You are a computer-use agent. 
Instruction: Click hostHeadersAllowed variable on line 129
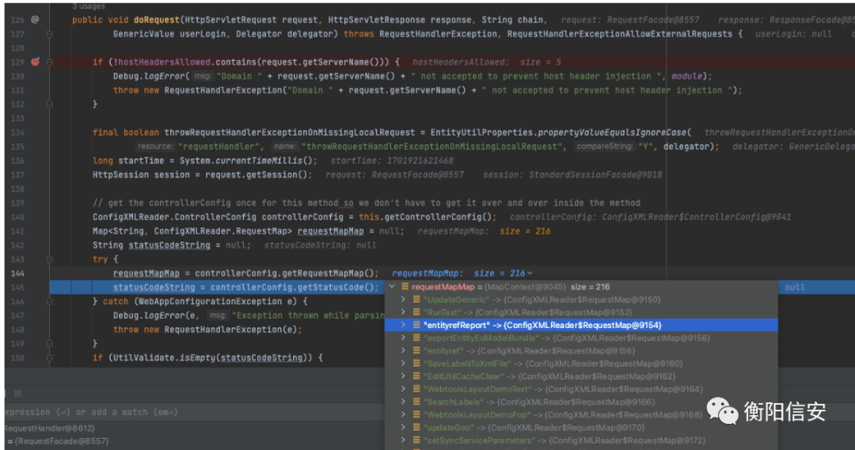click(x=164, y=62)
